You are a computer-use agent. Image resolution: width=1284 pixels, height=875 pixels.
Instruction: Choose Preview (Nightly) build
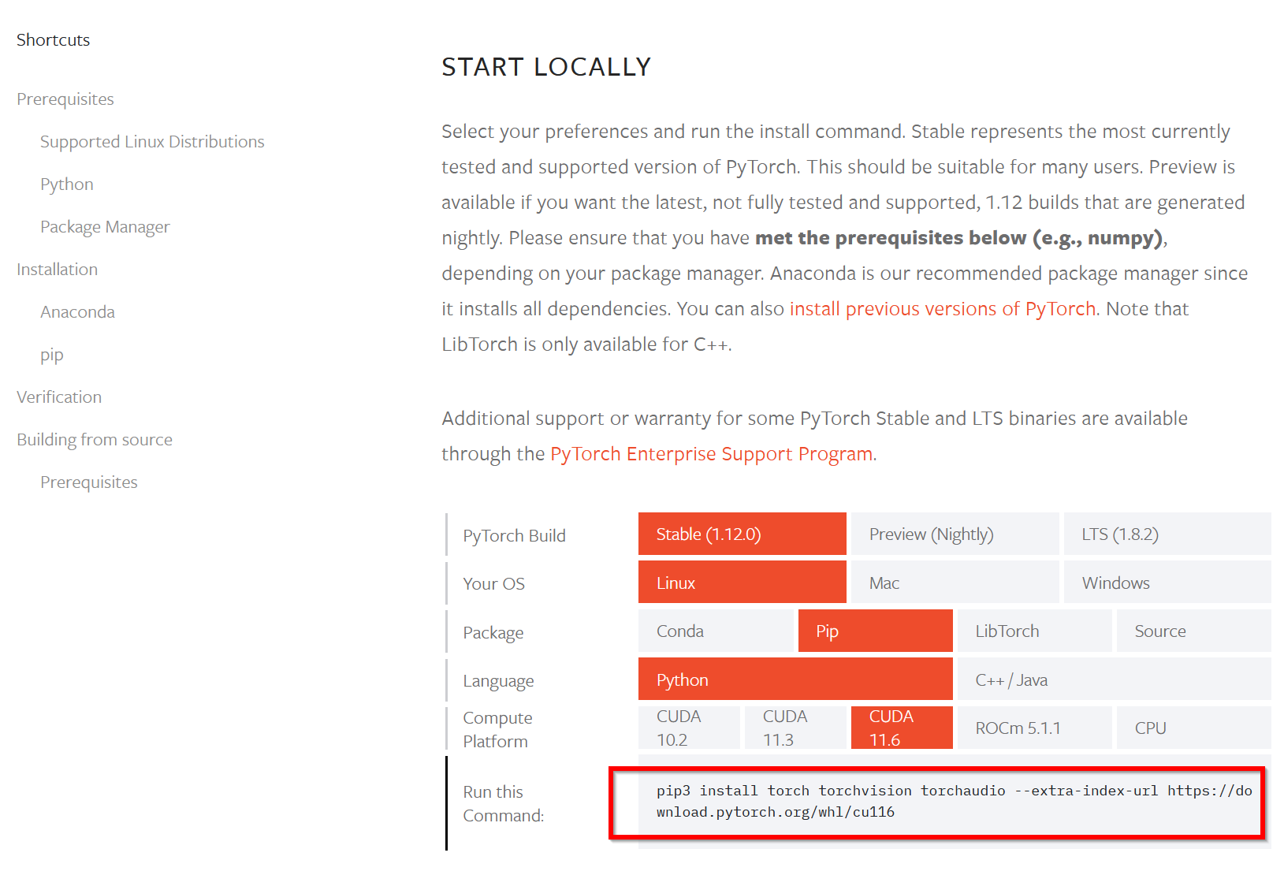955,534
